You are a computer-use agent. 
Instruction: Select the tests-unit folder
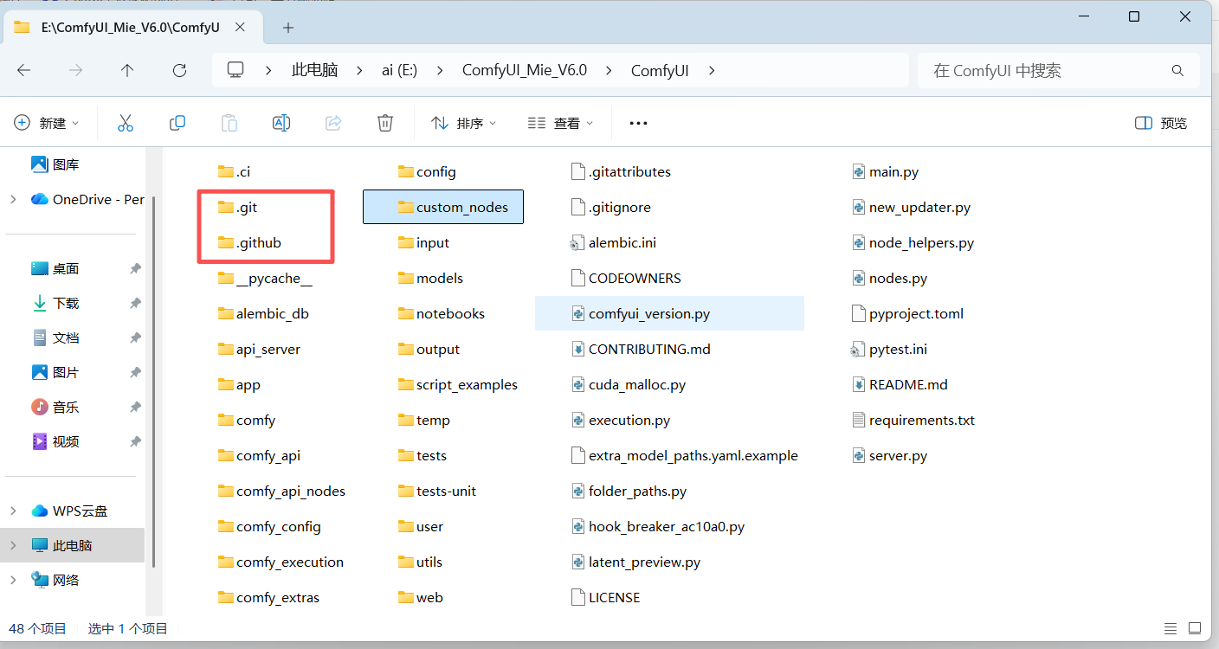[x=437, y=491]
